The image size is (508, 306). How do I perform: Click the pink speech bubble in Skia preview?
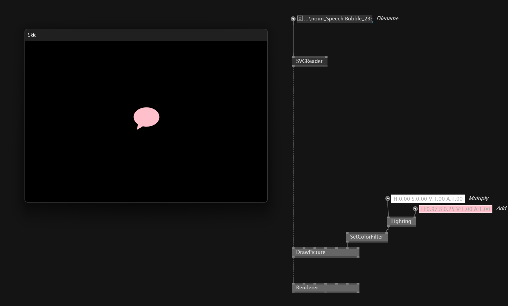[x=147, y=117]
